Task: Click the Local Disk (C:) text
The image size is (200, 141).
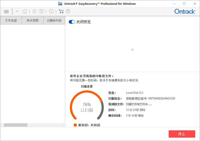Action: point(135,93)
